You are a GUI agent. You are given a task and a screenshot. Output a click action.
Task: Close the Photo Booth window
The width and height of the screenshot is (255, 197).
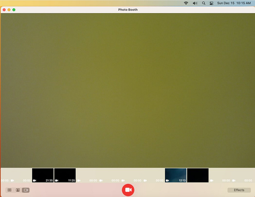coord(4,10)
